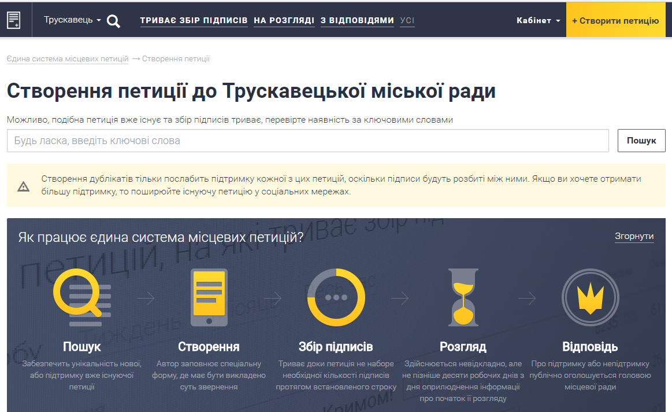Click the Відповідь step heading text
Image resolution: width=672 pixels, height=412 pixels.
pos(590,347)
